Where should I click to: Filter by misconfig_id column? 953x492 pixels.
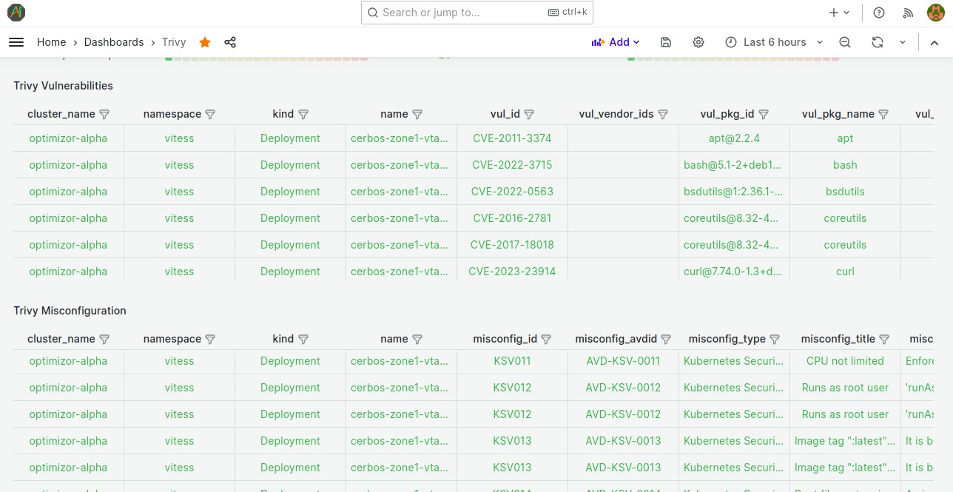[546, 340]
